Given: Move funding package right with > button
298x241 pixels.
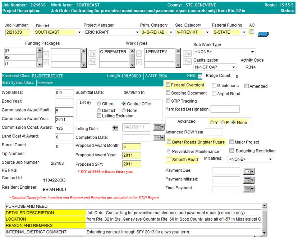Looking at the screenshot, I should click(46, 54).
